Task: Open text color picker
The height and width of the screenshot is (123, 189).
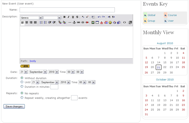Action: 60,23
